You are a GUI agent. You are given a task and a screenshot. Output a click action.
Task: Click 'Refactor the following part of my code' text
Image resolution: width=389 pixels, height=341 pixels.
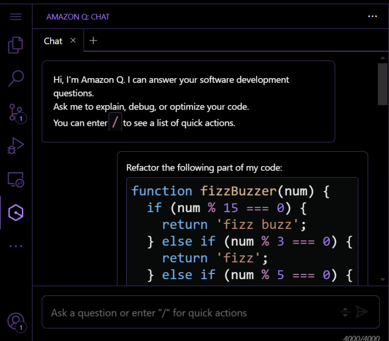pos(204,168)
